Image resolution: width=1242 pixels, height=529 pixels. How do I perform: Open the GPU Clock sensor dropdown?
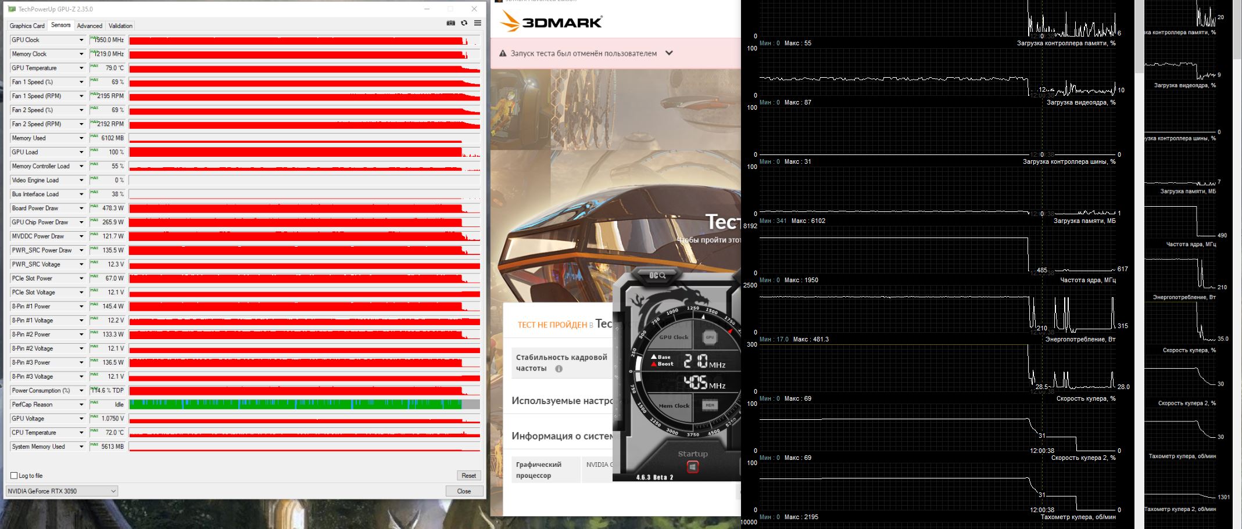coord(81,40)
